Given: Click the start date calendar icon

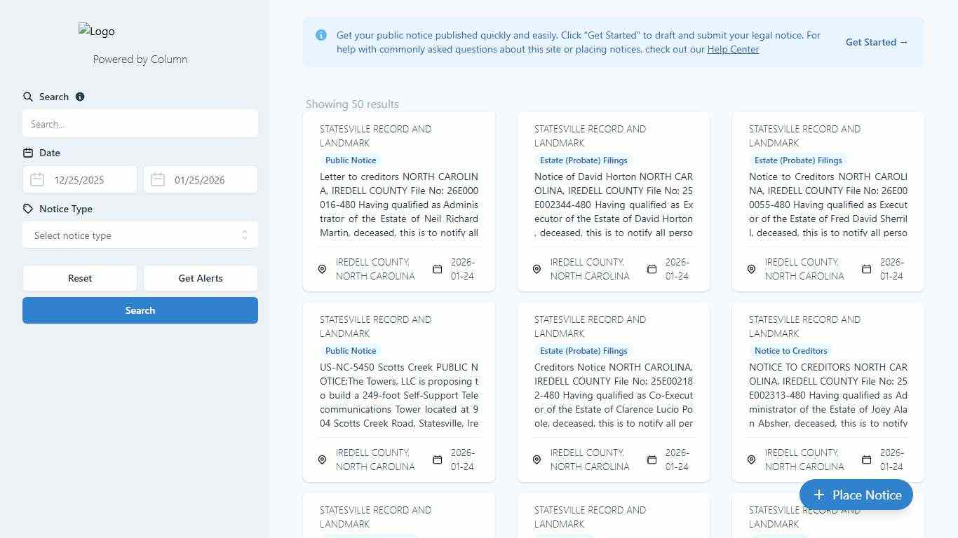Looking at the screenshot, I should 37,180.
